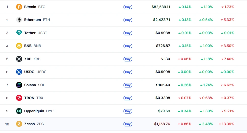
Task: Click the TRX ticker symbol
Action: tap(40, 98)
